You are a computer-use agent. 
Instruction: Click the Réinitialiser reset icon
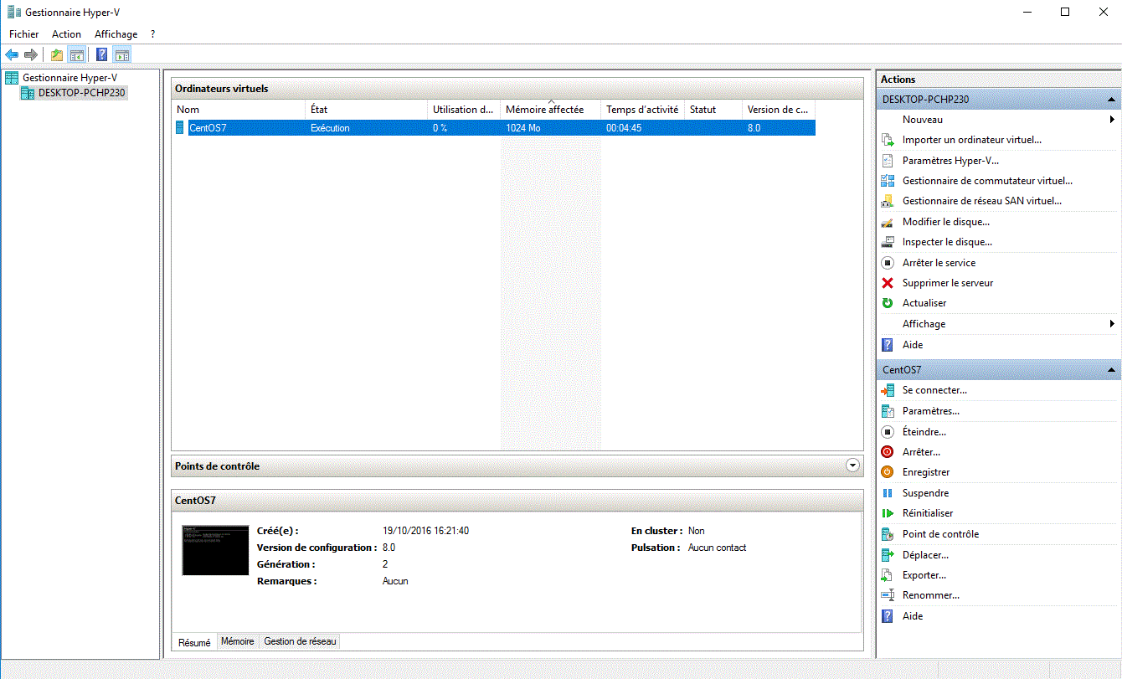[888, 513]
